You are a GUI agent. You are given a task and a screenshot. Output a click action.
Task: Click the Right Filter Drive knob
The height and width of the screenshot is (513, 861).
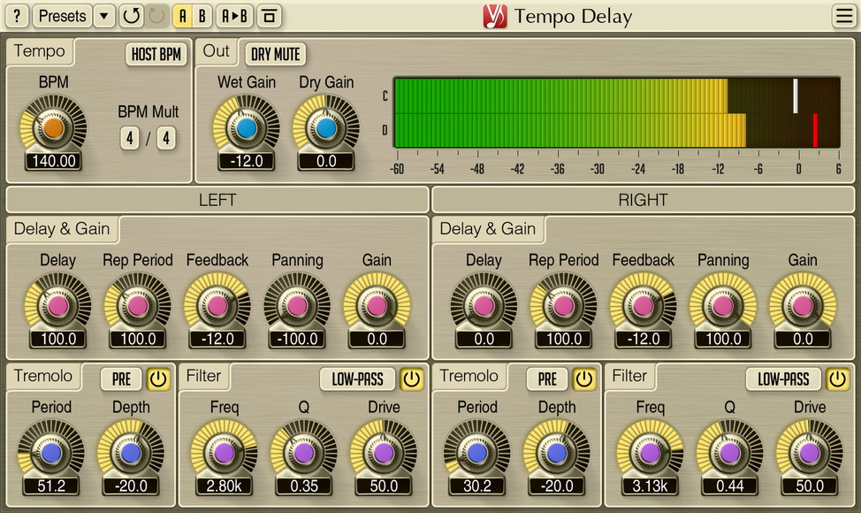(810, 453)
